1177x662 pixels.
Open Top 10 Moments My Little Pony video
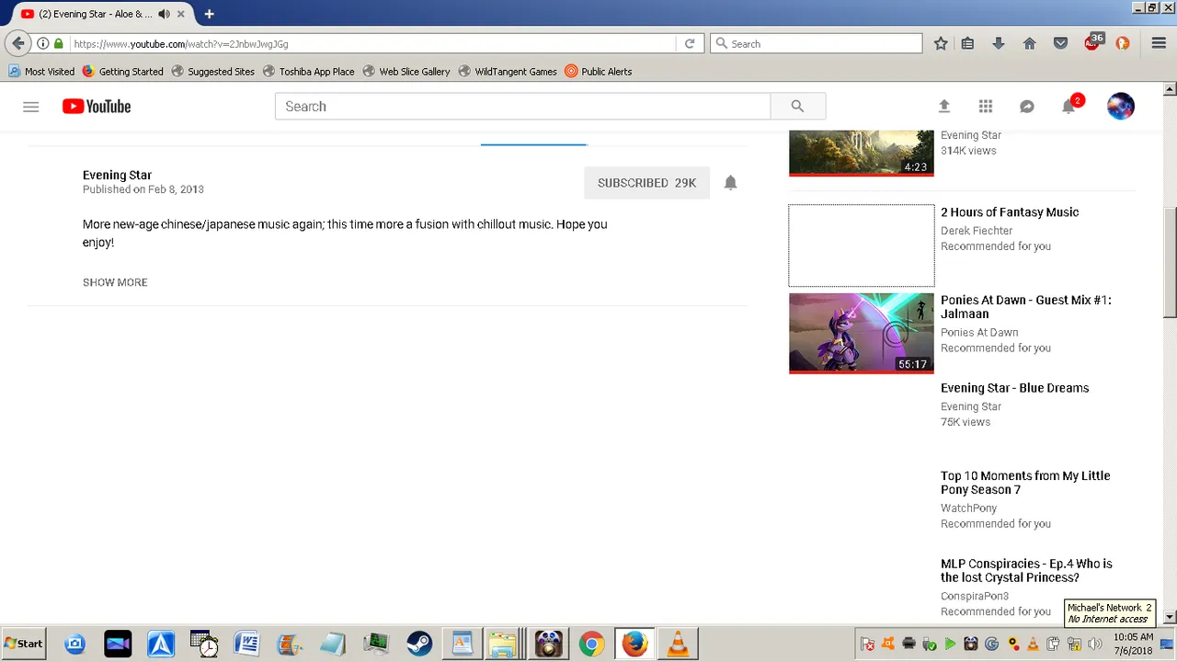(x=1025, y=483)
